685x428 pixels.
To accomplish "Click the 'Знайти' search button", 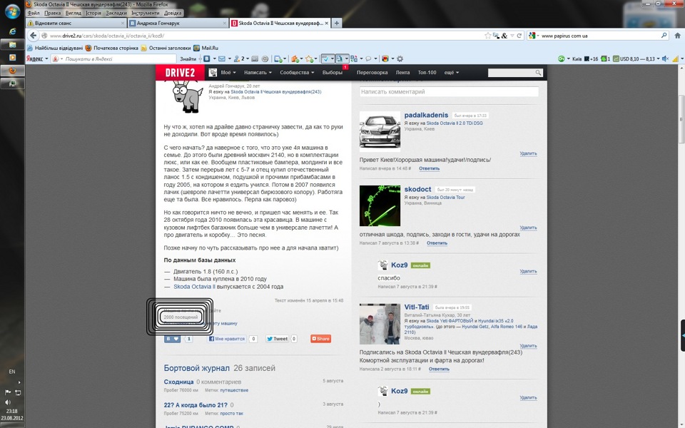I will 188,59.
